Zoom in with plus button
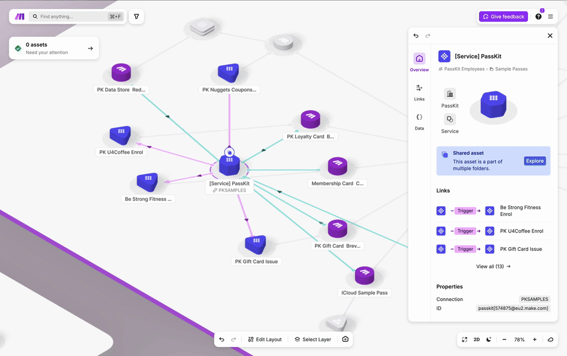Viewport: 567px width, 356px height. [535, 339]
